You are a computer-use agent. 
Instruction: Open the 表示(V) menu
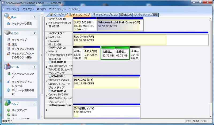coord(41,9)
